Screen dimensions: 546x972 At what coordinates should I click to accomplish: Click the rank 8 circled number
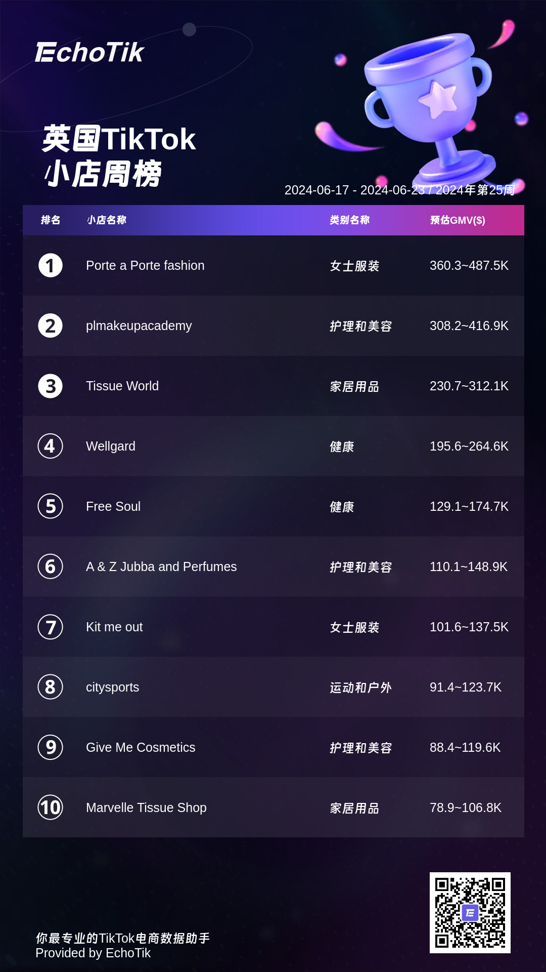[x=51, y=687]
